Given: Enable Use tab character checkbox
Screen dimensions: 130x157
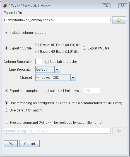Looking at the screenshot, I should [47, 61].
